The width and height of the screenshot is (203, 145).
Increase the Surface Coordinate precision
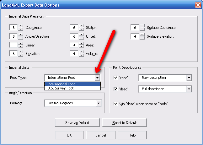tap(142, 26)
